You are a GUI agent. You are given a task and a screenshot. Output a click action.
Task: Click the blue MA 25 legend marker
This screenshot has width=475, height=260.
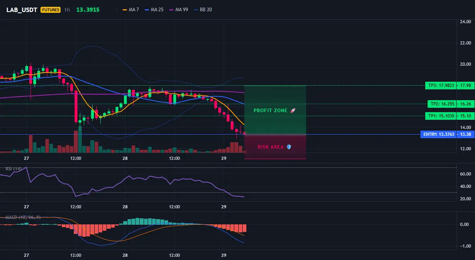[147, 10]
